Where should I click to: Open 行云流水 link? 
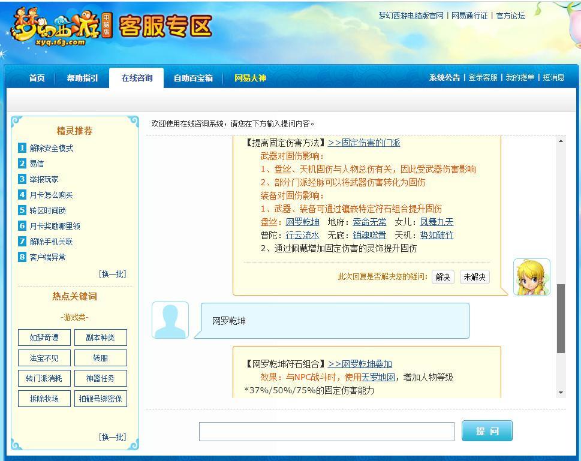coord(302,235)
